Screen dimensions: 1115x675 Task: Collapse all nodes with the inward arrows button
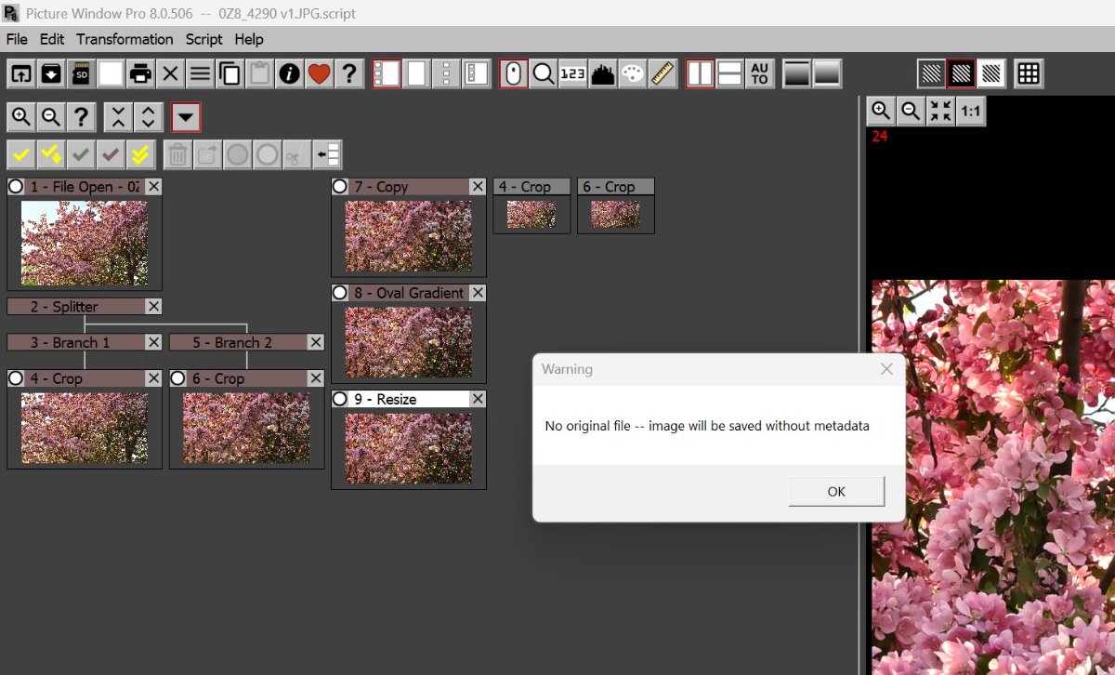(x=118, y=117)
